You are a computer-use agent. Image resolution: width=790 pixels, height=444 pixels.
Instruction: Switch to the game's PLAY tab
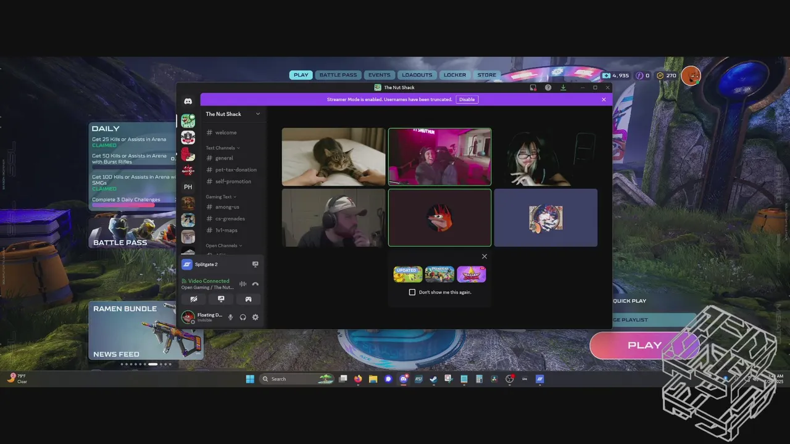click(x=301, y=75)
